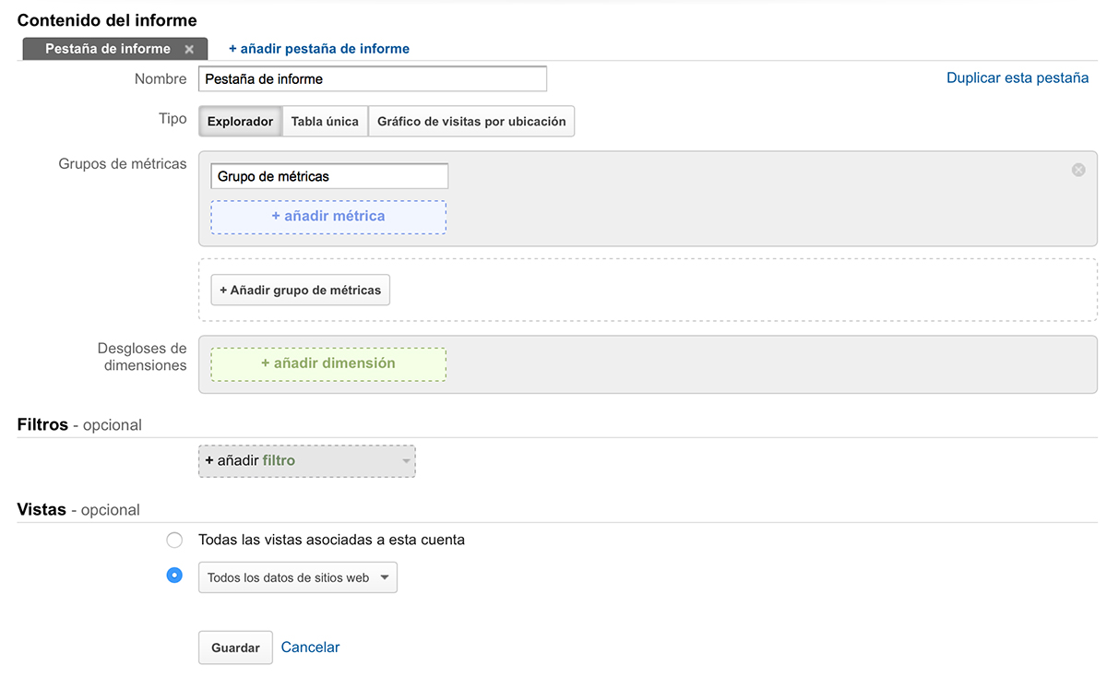Select Todas las vistas asociadas radio button

click(x=174, y=540)
